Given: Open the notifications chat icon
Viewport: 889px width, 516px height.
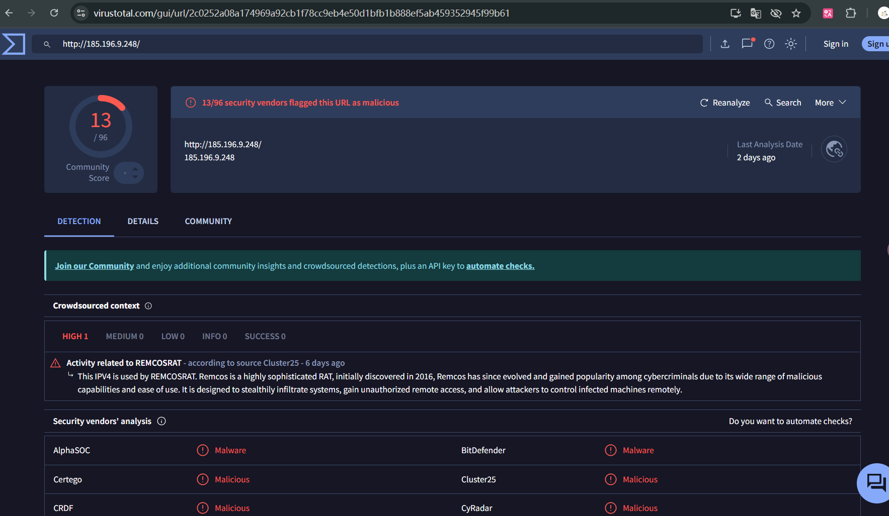Looking at the screenshot, I should point(747,44).
